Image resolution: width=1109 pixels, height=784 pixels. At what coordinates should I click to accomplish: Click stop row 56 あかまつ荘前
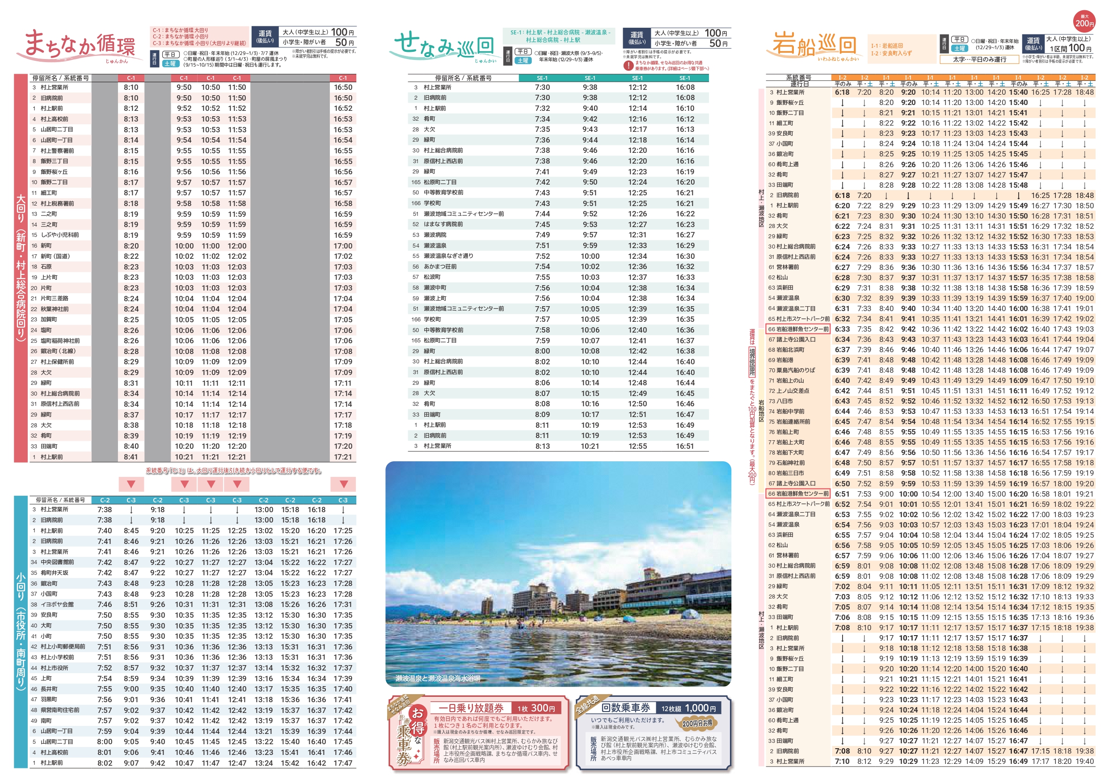coord(558,267)
